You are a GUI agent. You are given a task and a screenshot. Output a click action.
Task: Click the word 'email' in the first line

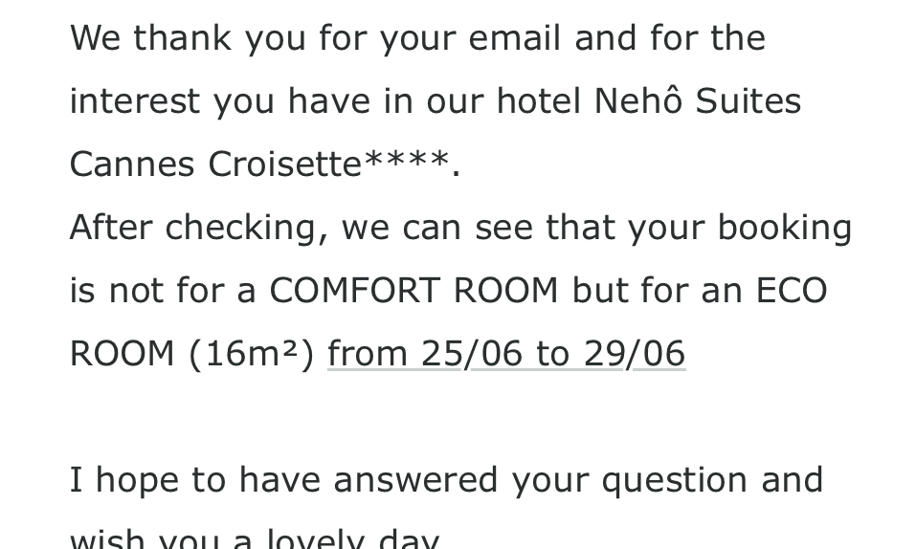(x=515, y=38)
